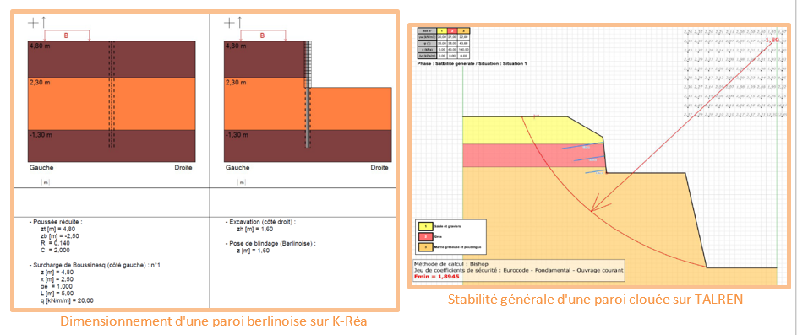Viewport: 797px width, 335px height.
Task: Click the 'zb [m] = -2,50' value
Action: [61, 236]
